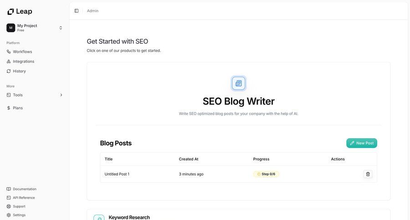The width and height of the screenshot is (410, 220).
Task: Open the Documentation book icon
Action: click(9, 189)
